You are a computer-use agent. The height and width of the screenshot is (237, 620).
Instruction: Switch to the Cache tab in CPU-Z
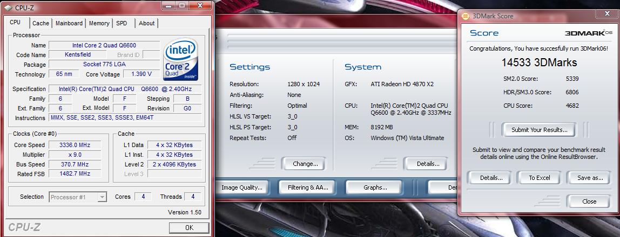pyautogui.click(x=41, y=23)
